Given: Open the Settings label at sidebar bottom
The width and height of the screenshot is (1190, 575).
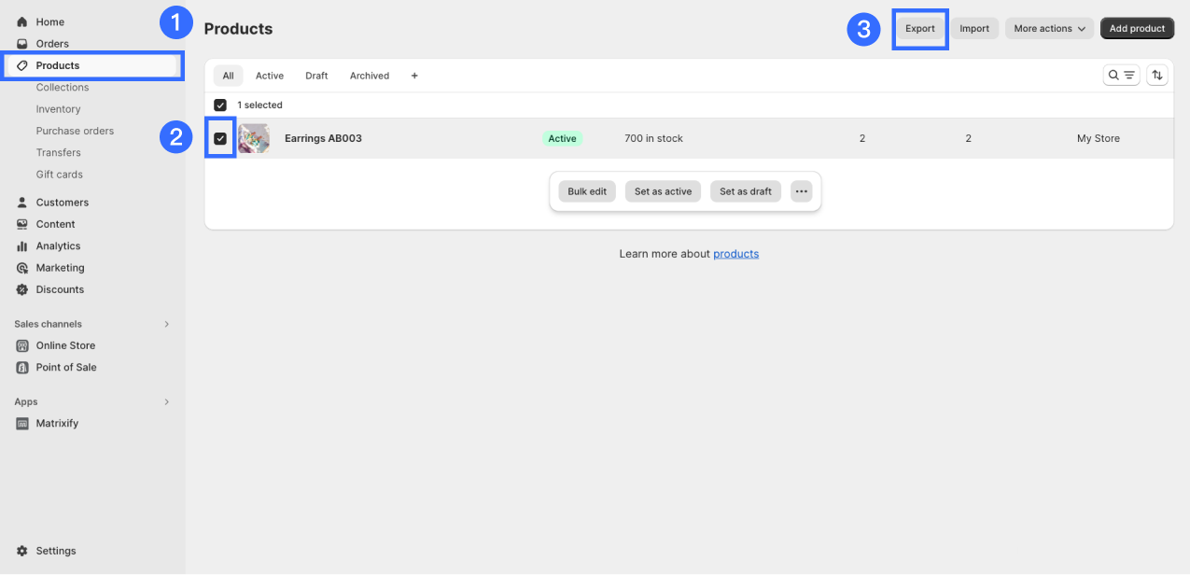Looking at the screenshot, I should tap(56, 551).
